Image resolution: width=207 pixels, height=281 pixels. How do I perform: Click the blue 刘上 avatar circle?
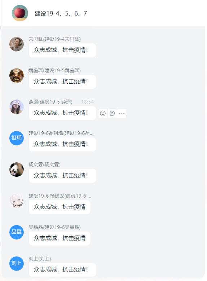[x=17, y=264]
